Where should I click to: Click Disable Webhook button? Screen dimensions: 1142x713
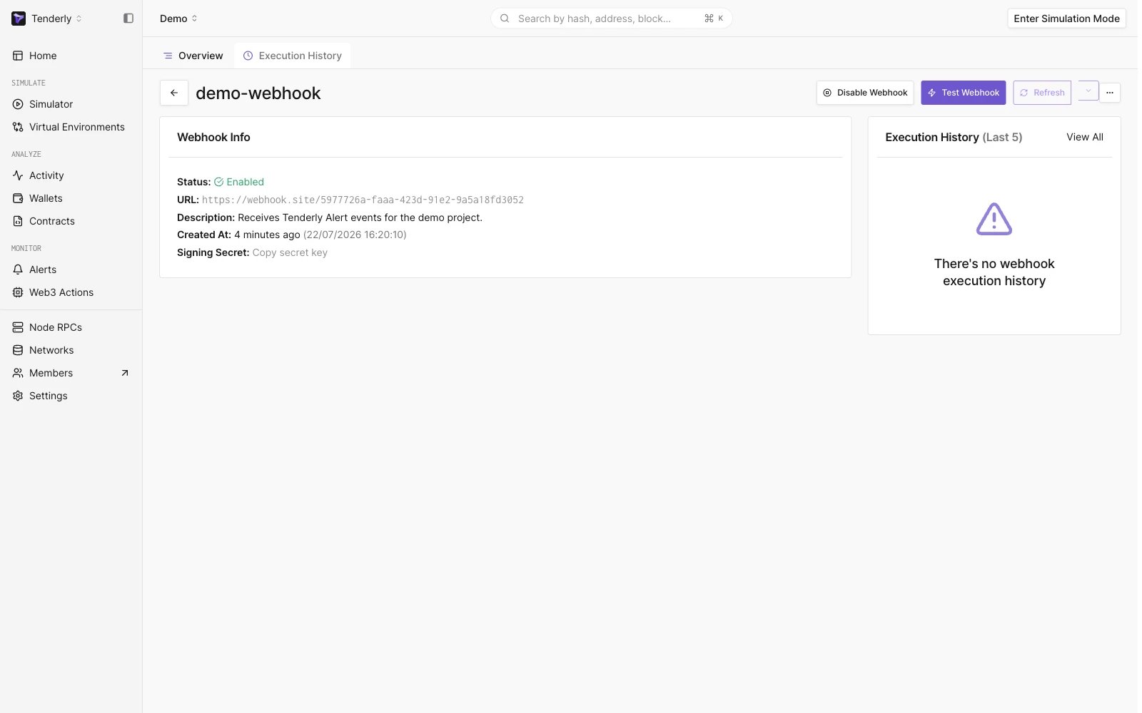pyautogui.click(x=865, y=93)
